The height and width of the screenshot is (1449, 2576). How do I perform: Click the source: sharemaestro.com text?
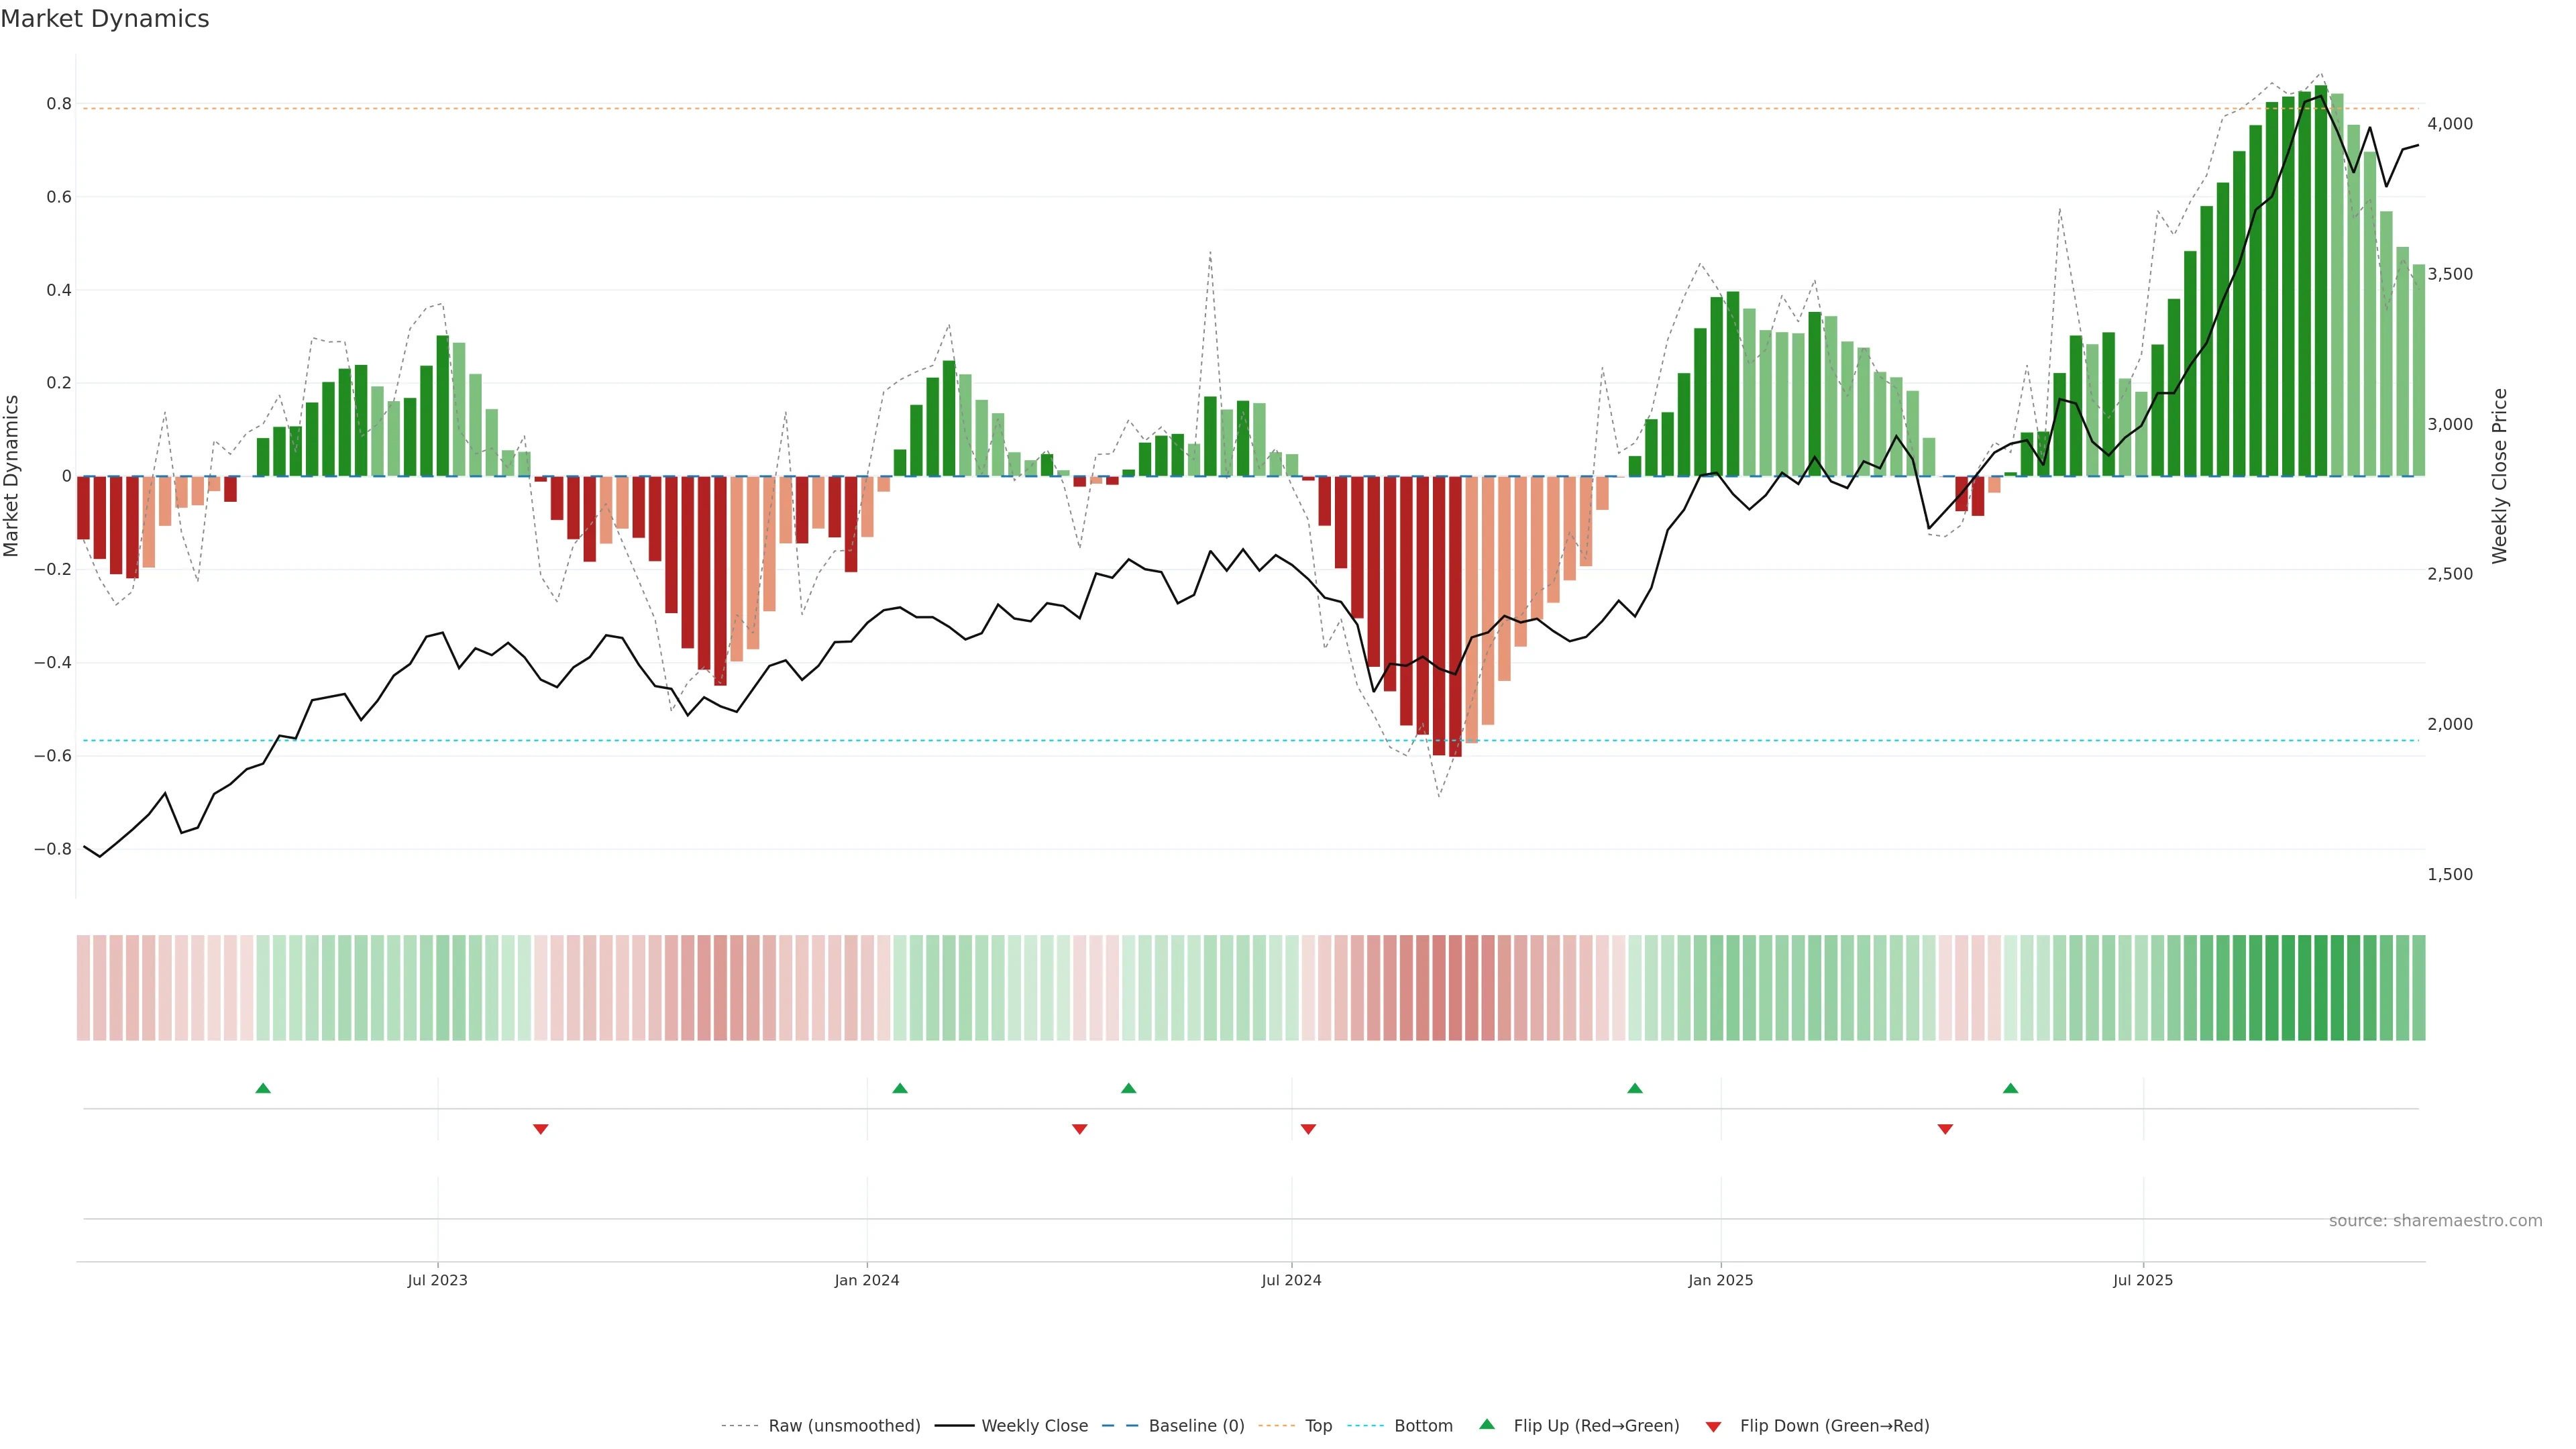2435,1221
